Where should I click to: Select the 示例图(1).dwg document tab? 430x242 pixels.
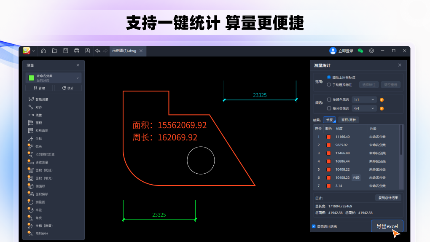coord(124,51)
